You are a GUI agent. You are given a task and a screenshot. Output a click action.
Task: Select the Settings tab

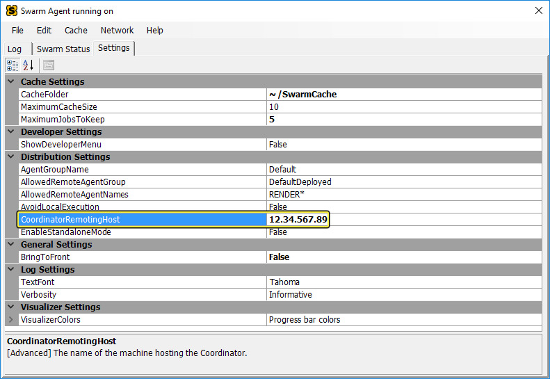[x=113, y=48]
